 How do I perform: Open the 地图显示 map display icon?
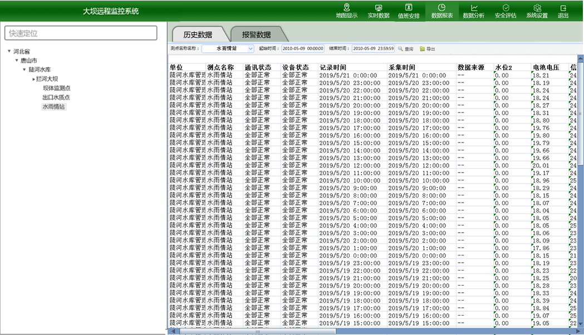coord(346,11)
